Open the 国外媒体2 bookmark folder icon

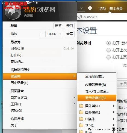(x=81, y=112)
